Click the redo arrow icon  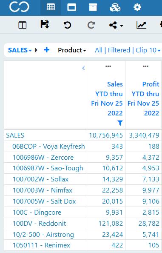[91, 25]
